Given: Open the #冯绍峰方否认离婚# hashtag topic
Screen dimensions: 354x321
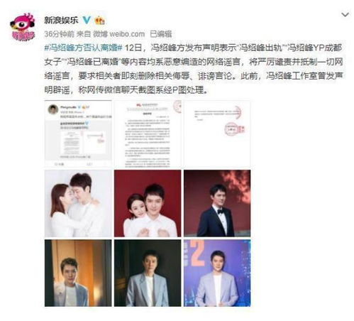Looking at the screenshot, I should pos(83,48).
